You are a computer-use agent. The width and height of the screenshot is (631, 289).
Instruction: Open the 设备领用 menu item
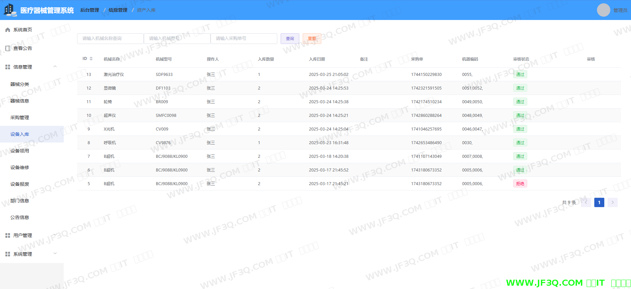pyautogui.click(x=20, y=151)
